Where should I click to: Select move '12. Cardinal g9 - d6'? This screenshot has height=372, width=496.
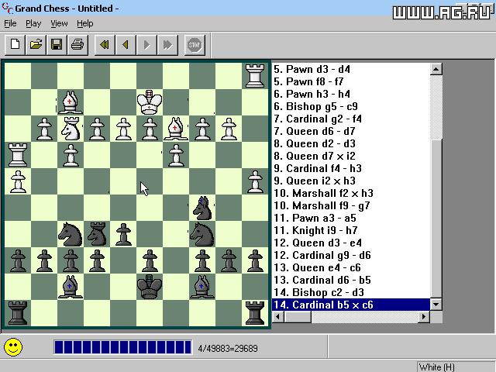[x=351, y=255]
